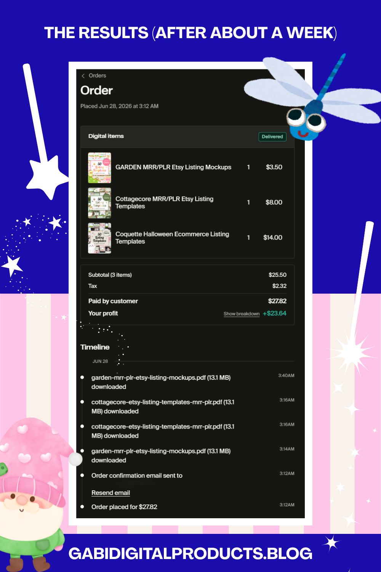Go back via the Orders chevron icon
The height and width of the screenshot is (572, 381).
click(x=83, y=76)
